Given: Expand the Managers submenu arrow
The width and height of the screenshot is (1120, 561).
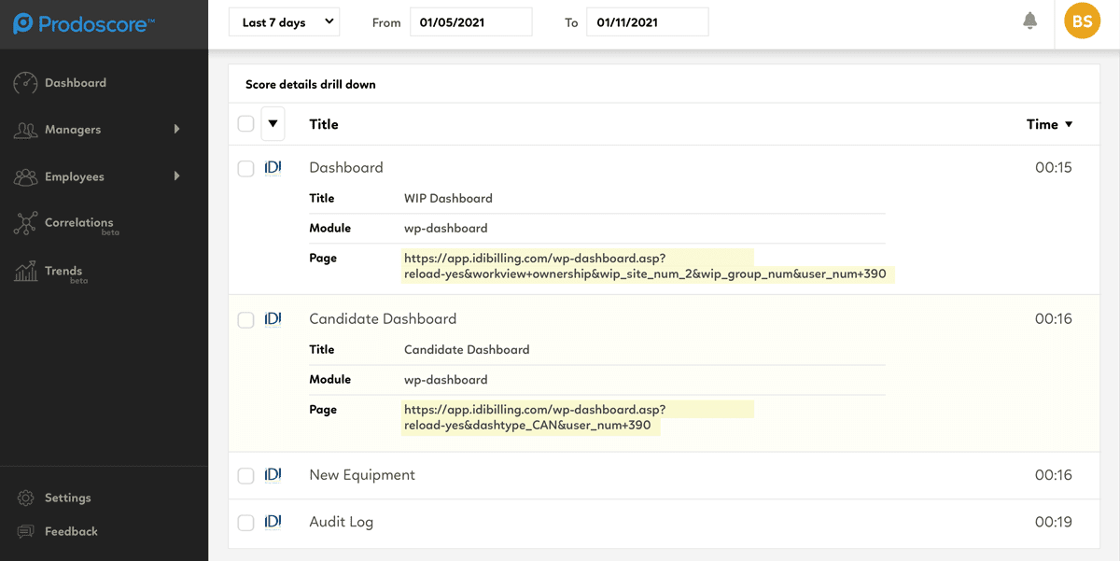Looking at the screenshot, I should (x=176, y=129).
